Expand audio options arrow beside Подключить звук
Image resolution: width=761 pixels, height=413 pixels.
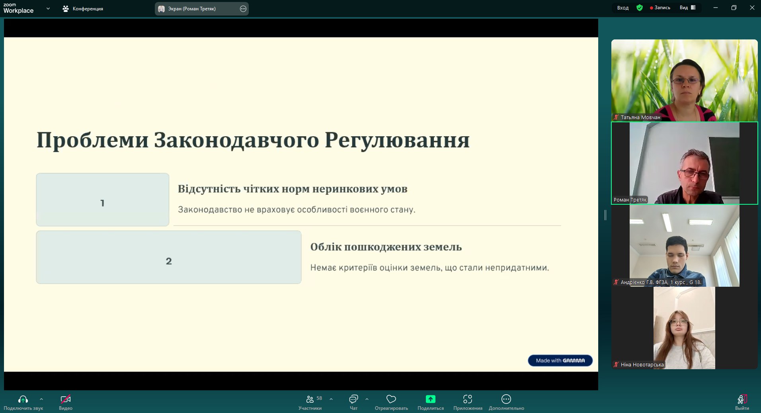41,399
